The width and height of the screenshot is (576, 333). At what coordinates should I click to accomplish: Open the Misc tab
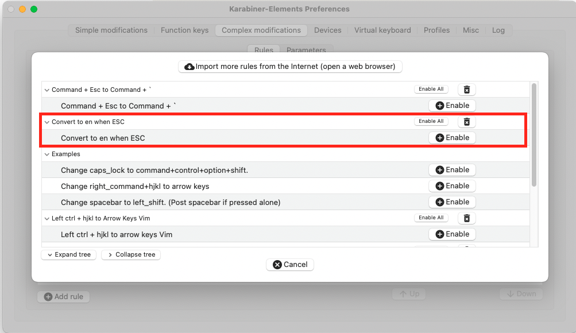[470, 30]
